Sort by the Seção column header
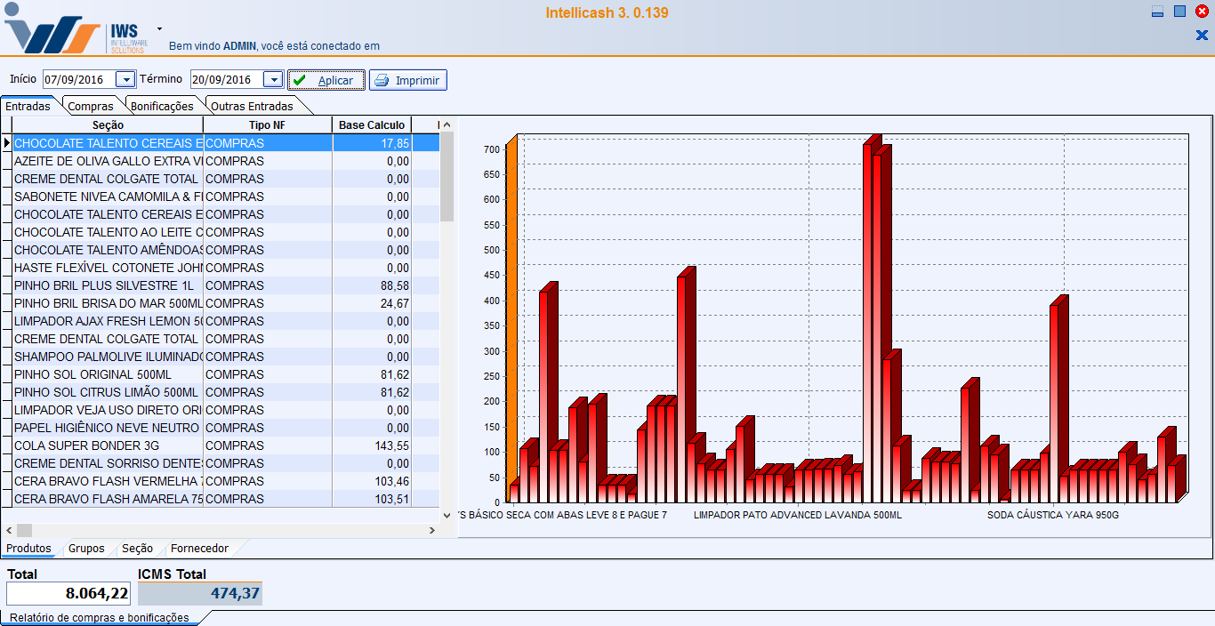This screenshot has width=1215, height=626. coord(108,125)
